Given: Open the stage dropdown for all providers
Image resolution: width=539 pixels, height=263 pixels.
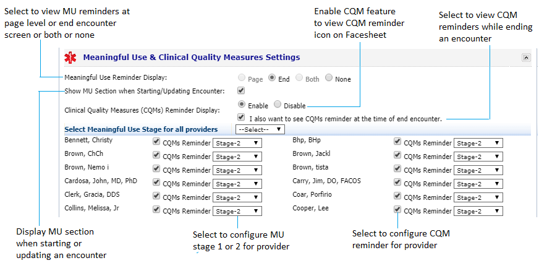Looking at the screenshot, I should pos(260,129).
